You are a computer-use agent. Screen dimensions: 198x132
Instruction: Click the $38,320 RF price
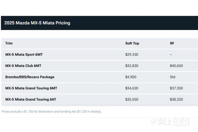coord(176,100)
